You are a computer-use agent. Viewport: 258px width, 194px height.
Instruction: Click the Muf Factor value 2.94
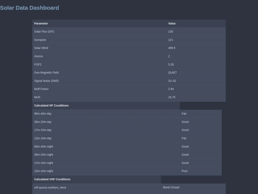171,89
